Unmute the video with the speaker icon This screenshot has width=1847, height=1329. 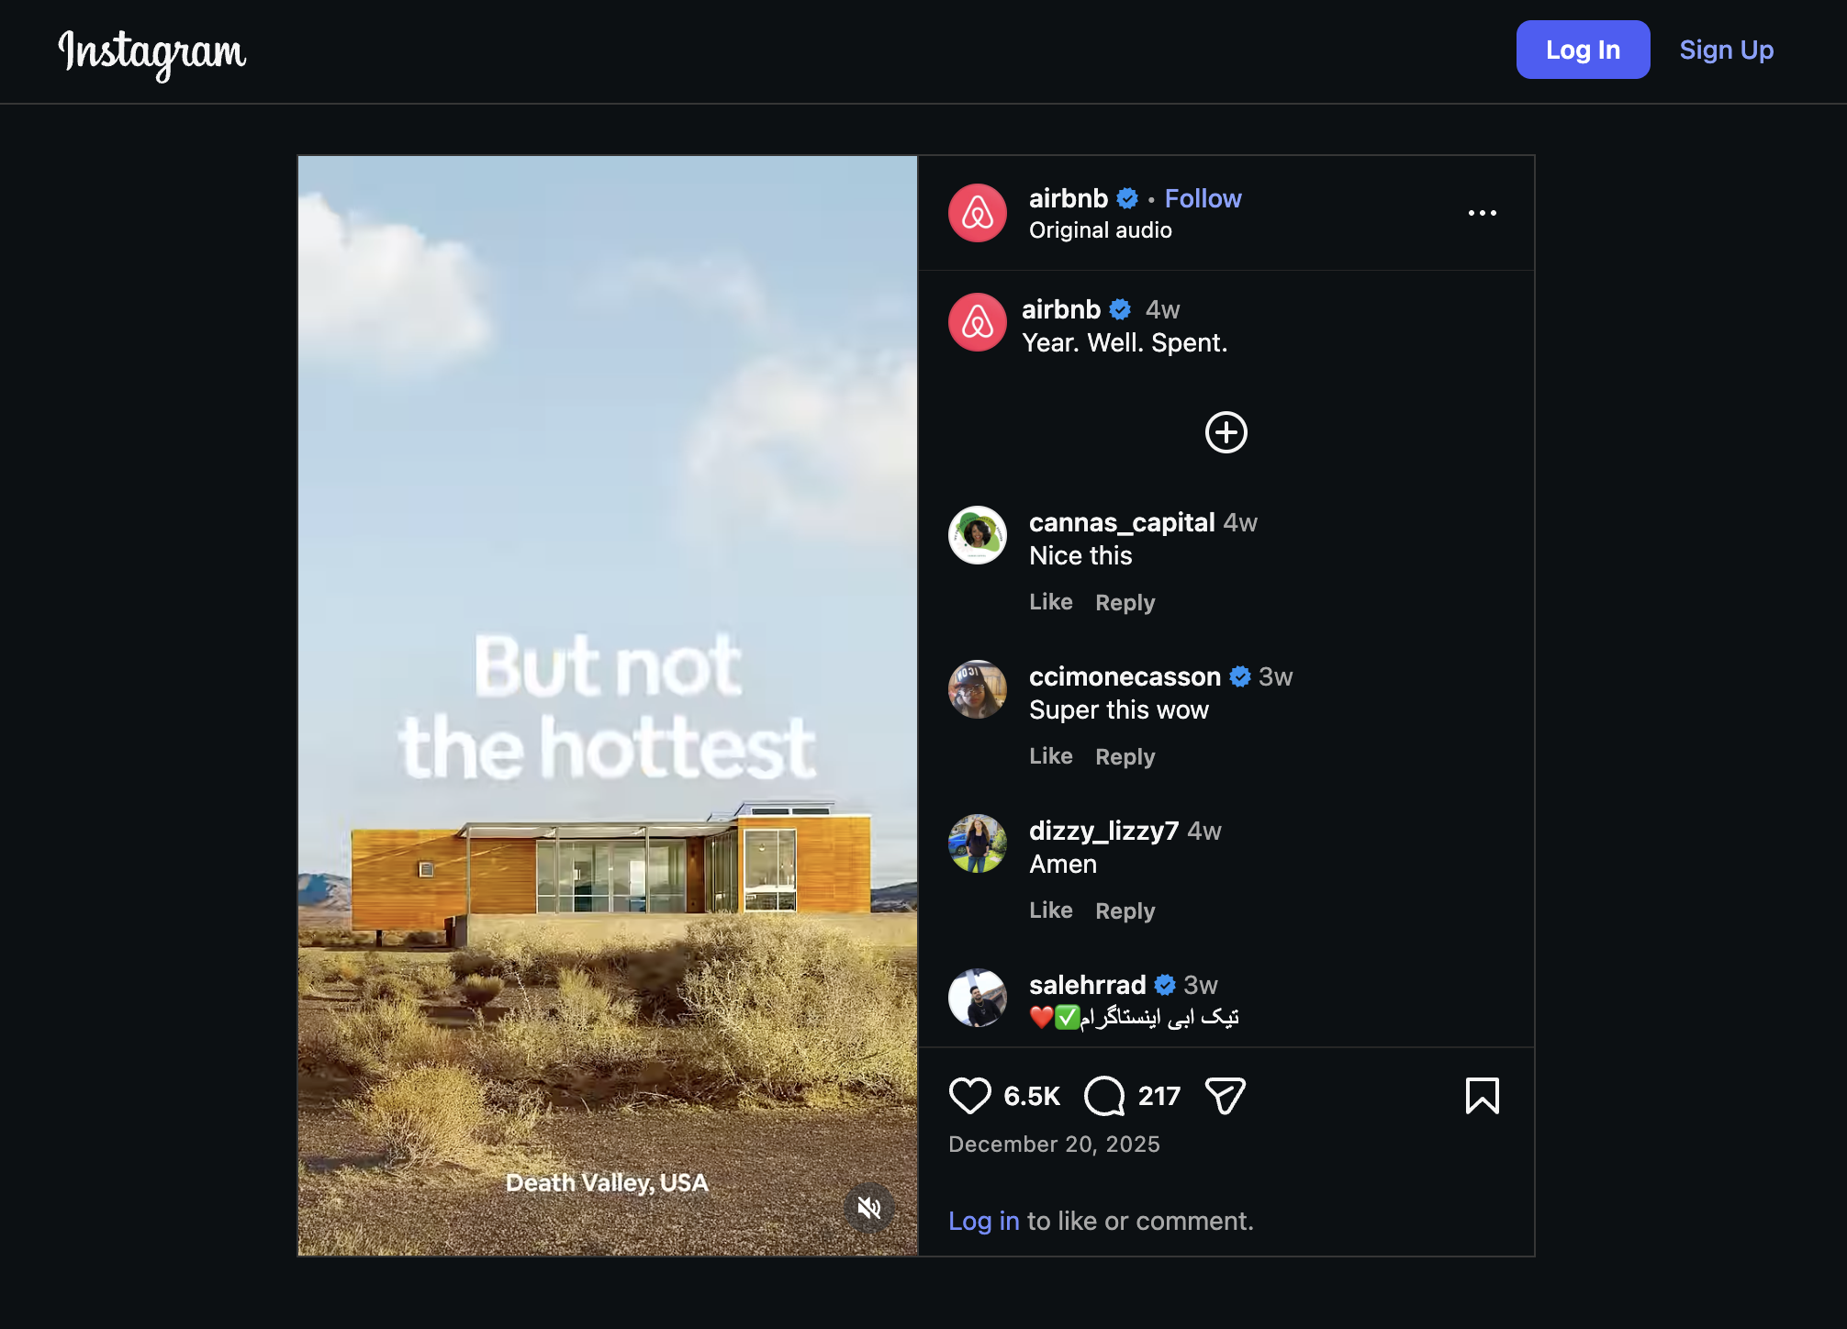click(x=870, y=1209)
